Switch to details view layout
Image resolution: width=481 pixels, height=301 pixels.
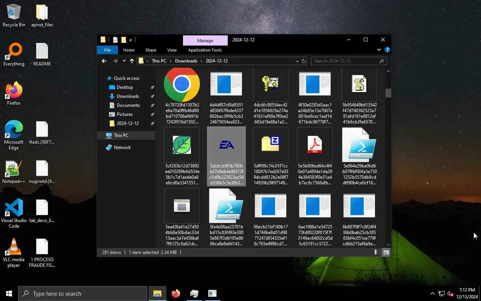377,252
